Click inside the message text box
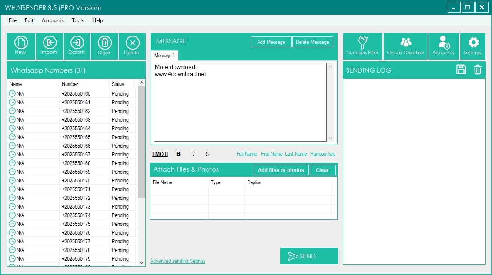Image resolution: width=492 pixels, height=275 pixels. click(240, 102)
